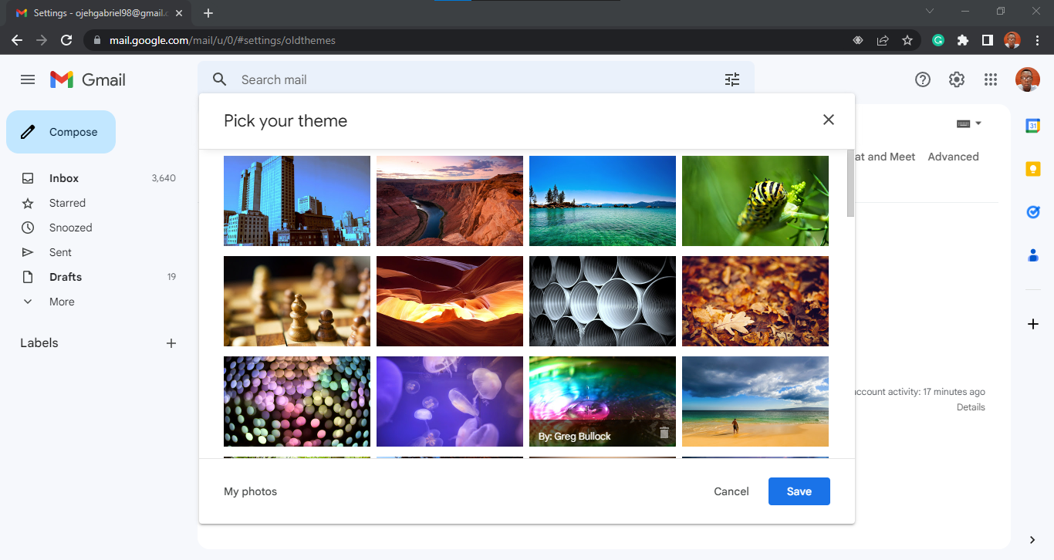Open Contacts in the side panel

click(x=1033, y=255)
